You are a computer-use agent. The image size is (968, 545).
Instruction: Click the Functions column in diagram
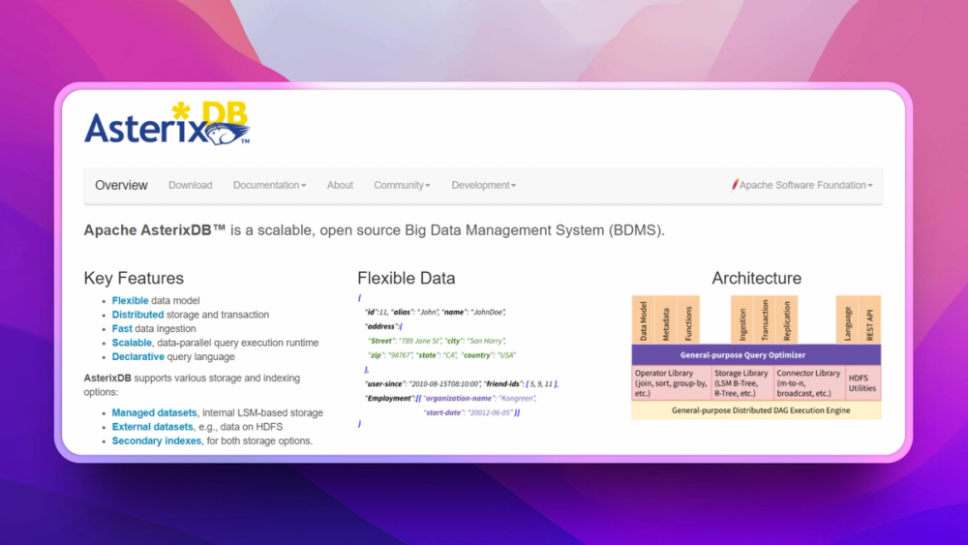pyautogui.click(x=688, y=320)
